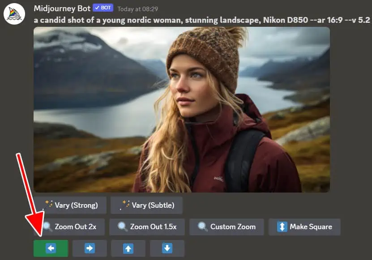Select Zoom Out 2x

pyautogui.click(x=69, y=227)
